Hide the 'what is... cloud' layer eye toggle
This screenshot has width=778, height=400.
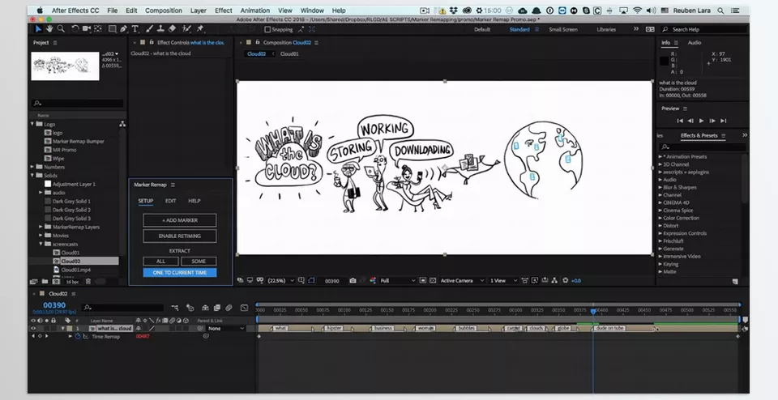33,328
